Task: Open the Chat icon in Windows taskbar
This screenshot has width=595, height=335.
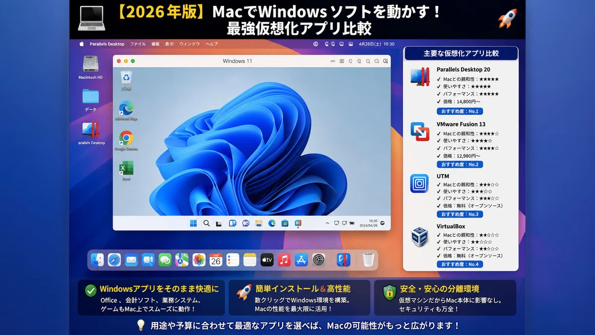Action: (245, 223)
